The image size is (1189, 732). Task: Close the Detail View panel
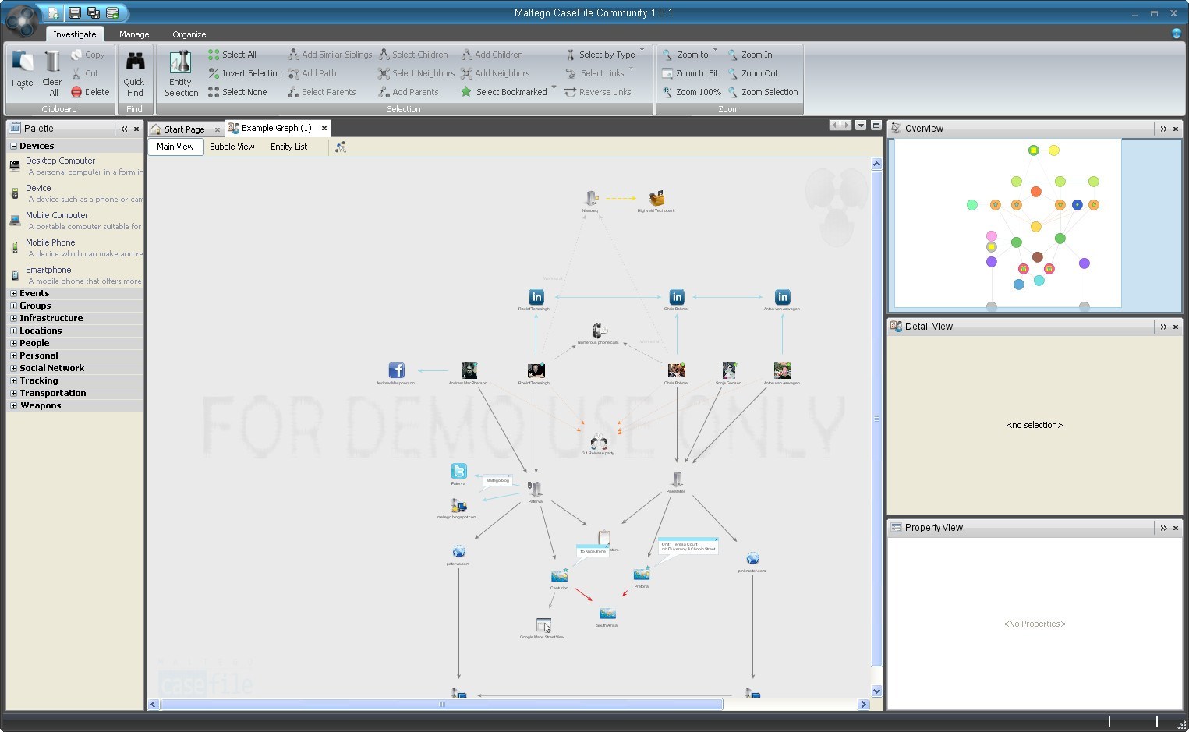pyautogui.click(x=1176, y=327)
